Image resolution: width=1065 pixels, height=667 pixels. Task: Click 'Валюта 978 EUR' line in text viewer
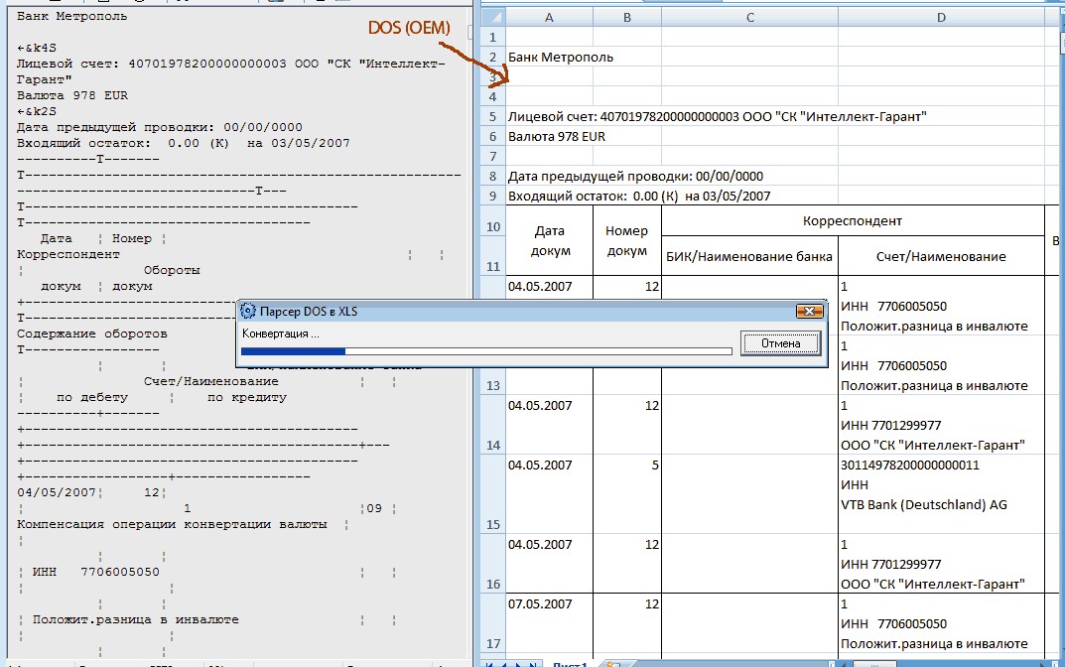pos(72,95)
